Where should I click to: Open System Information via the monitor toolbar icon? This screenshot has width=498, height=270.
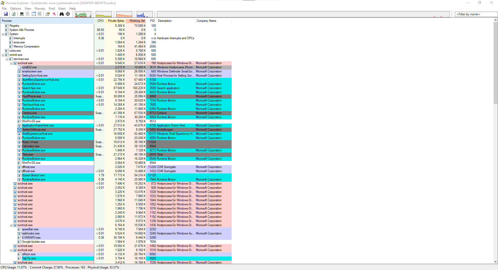tap(22, 14)
